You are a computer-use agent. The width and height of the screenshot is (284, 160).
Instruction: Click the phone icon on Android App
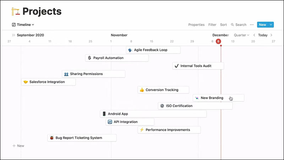coord(104,114)
